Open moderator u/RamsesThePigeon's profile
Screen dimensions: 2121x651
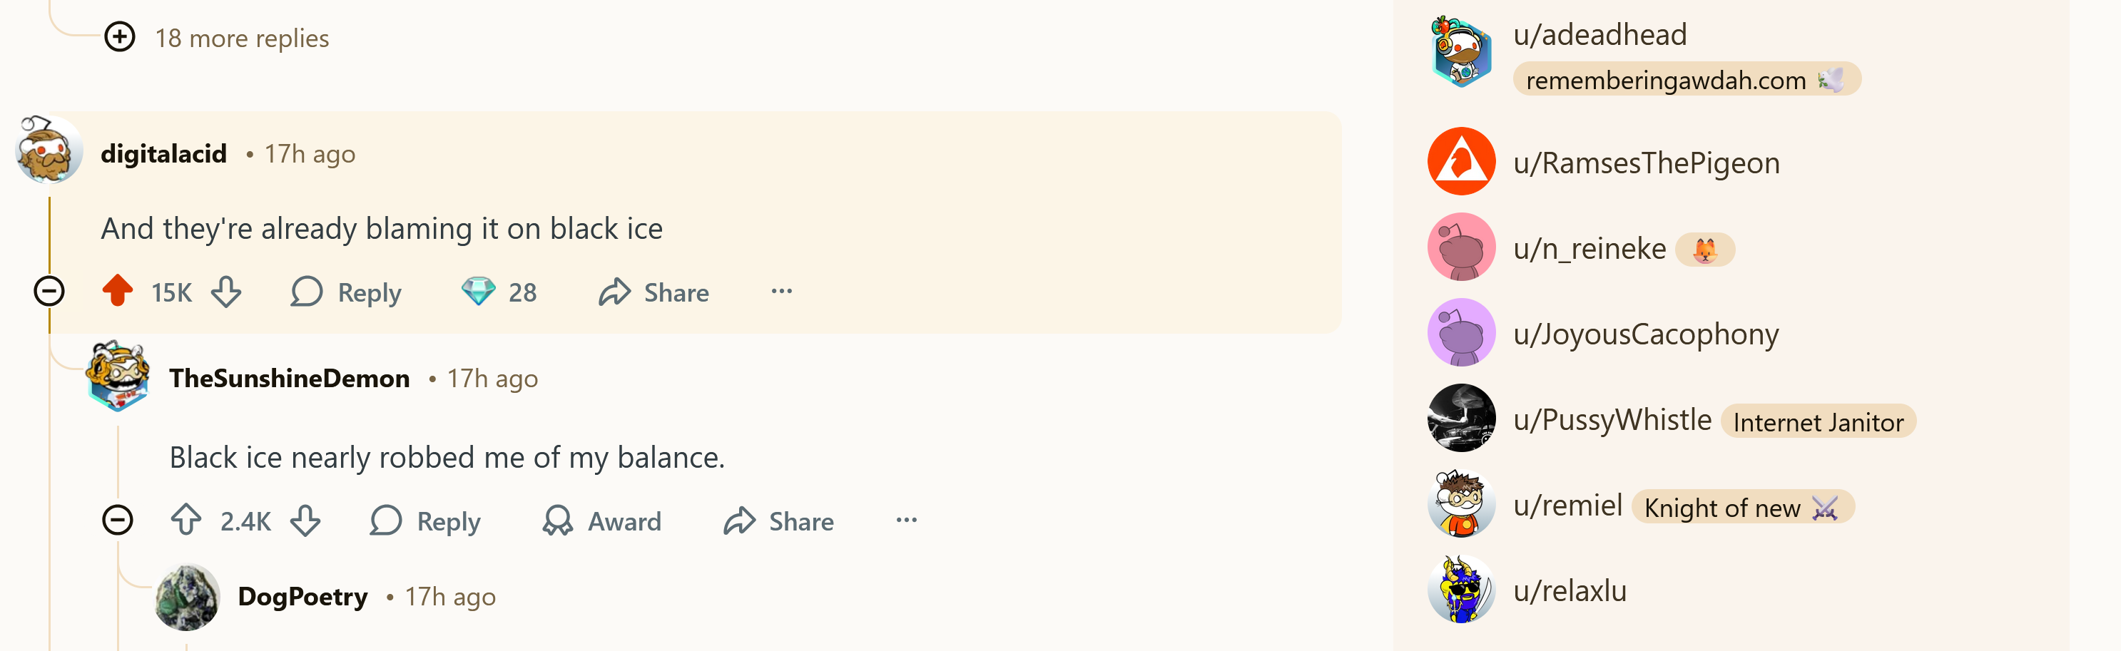pos(1646,163)
